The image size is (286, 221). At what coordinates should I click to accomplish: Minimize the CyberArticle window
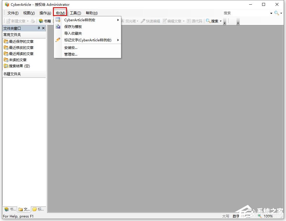click(251, 4)
